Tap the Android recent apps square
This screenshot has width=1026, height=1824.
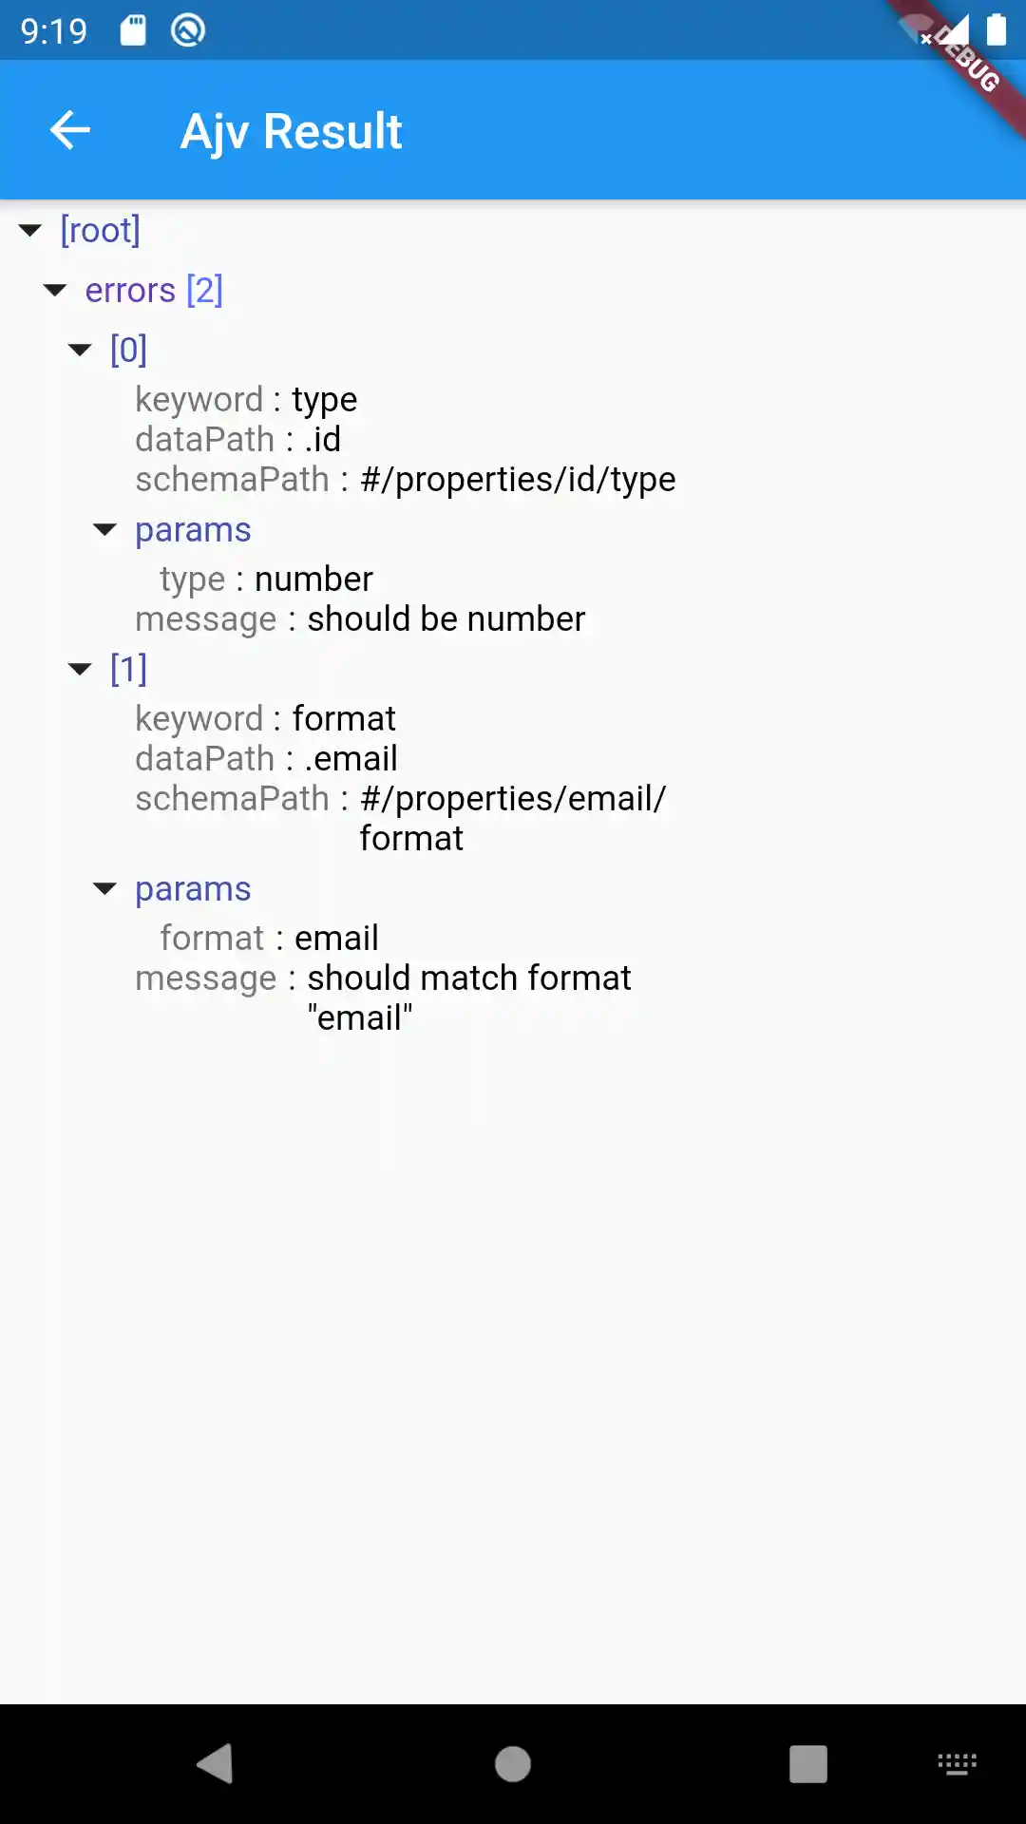[807, 1764]
